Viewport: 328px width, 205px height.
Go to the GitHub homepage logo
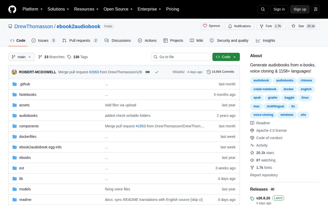(12, 9)
